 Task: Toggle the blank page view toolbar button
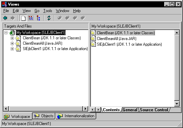(x=23, y=18)
